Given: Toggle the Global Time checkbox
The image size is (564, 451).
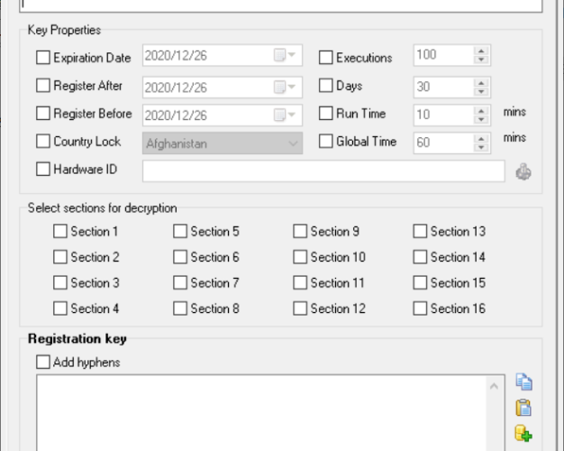Looking at the screenshot, I should click(327, 142).
